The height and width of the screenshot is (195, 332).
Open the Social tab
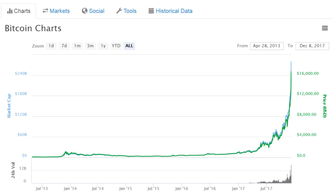(93, 11)
